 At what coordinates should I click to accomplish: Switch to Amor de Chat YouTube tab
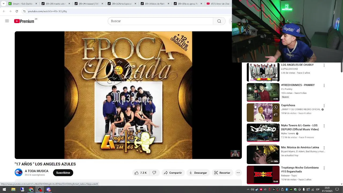click(218, 4)
